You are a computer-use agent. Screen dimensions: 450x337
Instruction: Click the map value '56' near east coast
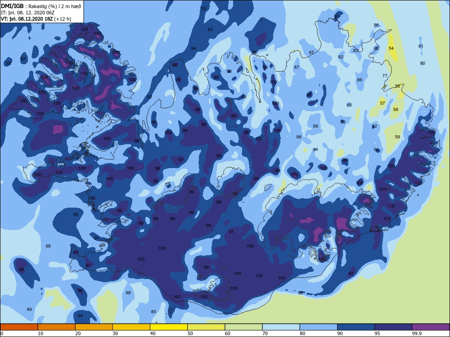397,86
